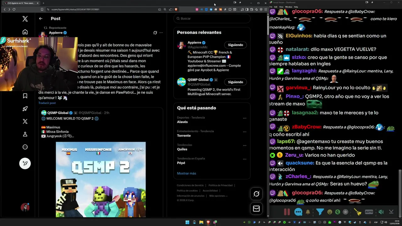This screenshot has width=402, height=226.
Task: Toggle the mute speaker in Social Stream
Action: coord(381,212)
